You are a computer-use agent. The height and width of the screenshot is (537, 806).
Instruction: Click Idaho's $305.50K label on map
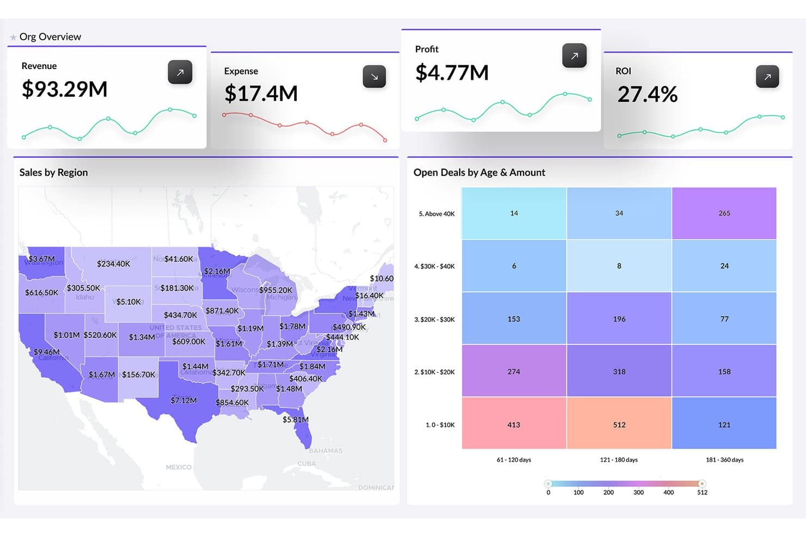[83, 288]
